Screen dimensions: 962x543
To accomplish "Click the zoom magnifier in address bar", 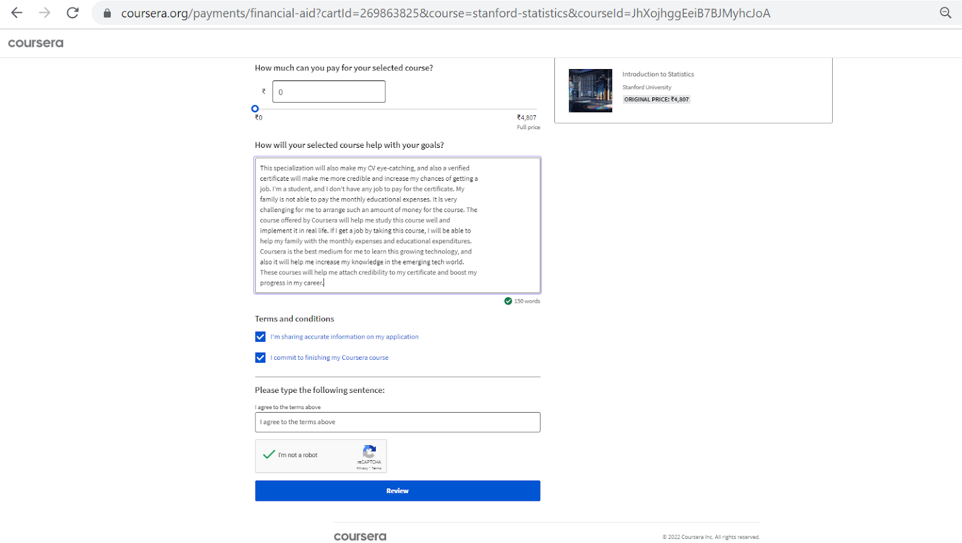I will 945,13.
